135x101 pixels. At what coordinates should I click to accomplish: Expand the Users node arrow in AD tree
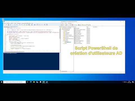pyautogui.click(x=63, y=43)
